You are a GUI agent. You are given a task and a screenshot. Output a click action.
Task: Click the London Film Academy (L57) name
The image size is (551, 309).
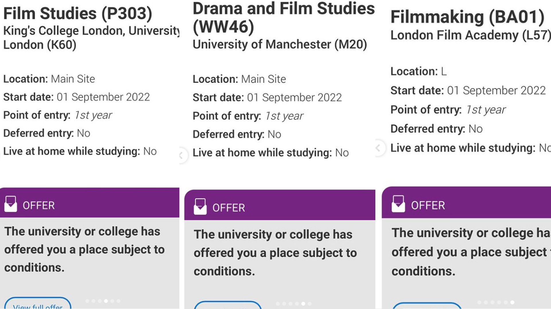click(470, 35)
